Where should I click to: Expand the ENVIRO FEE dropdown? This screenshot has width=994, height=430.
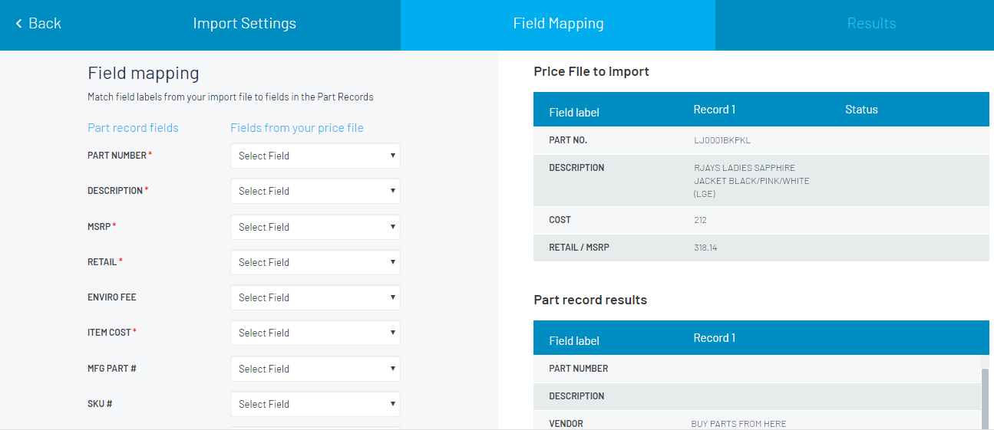coord(315,297)
